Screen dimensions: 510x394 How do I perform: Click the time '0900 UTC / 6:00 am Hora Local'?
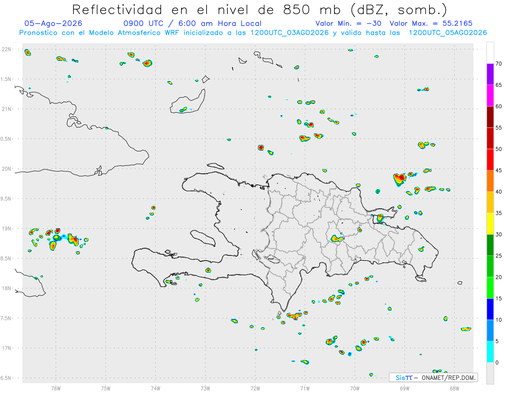coord(193,23)
